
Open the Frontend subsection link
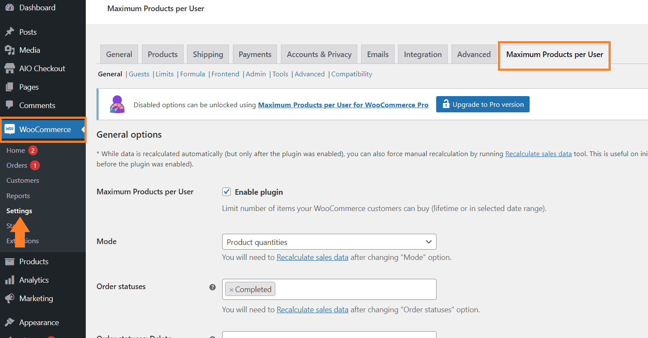tap(225, 74)
